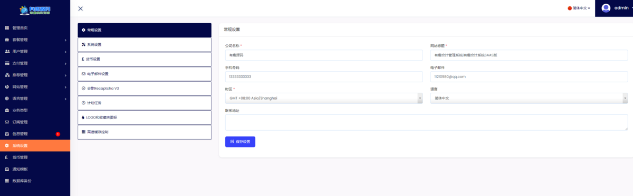Click the 用户管理 users icon

click(x=7, y=52)
